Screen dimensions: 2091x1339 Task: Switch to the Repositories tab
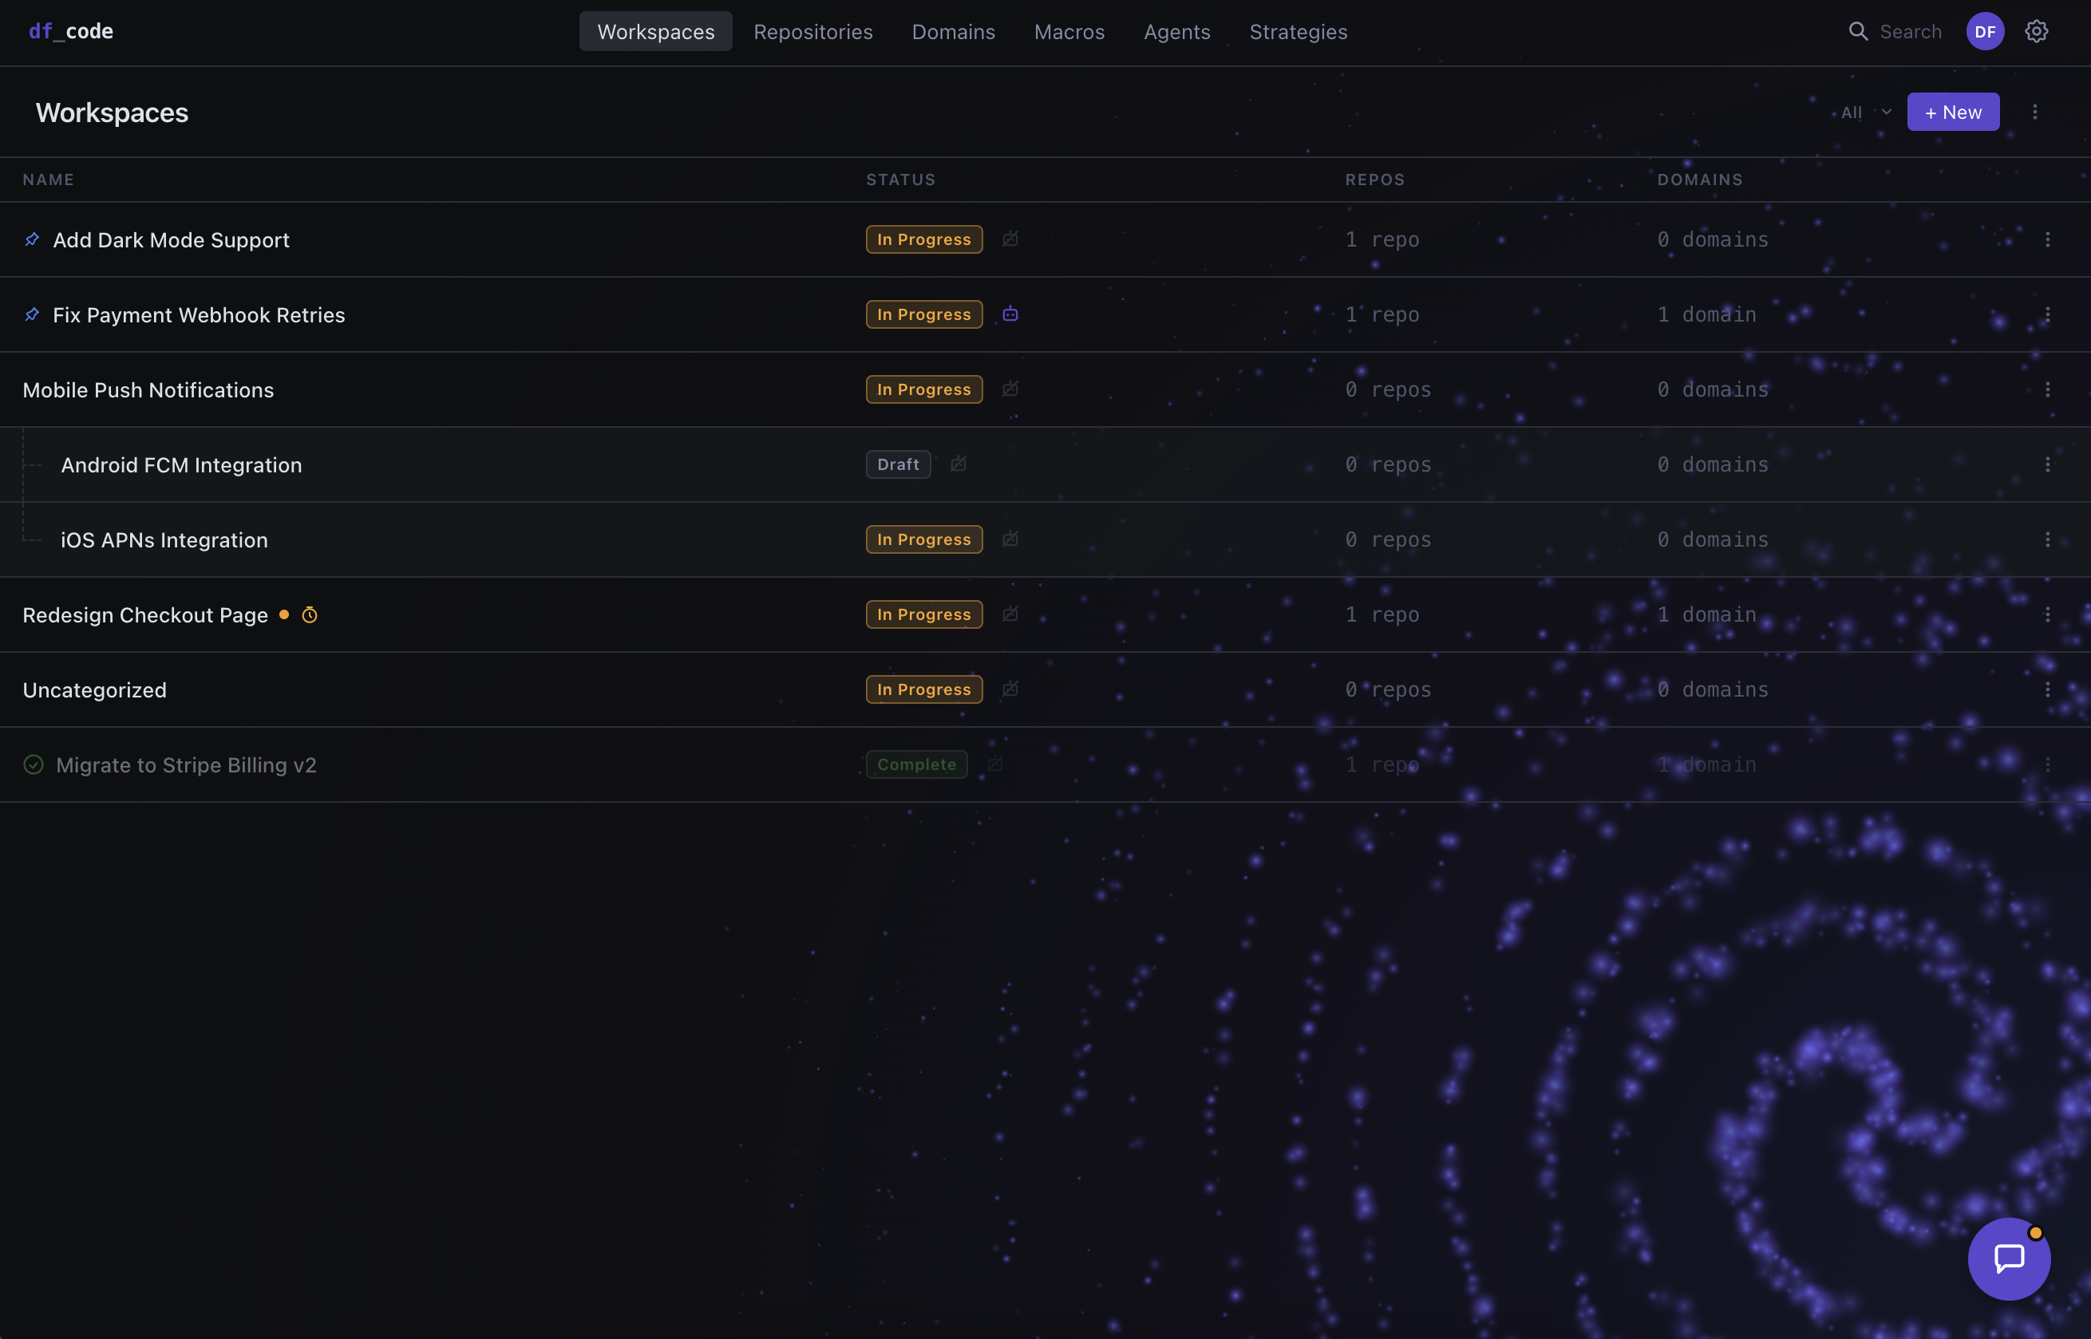point(813,31)
